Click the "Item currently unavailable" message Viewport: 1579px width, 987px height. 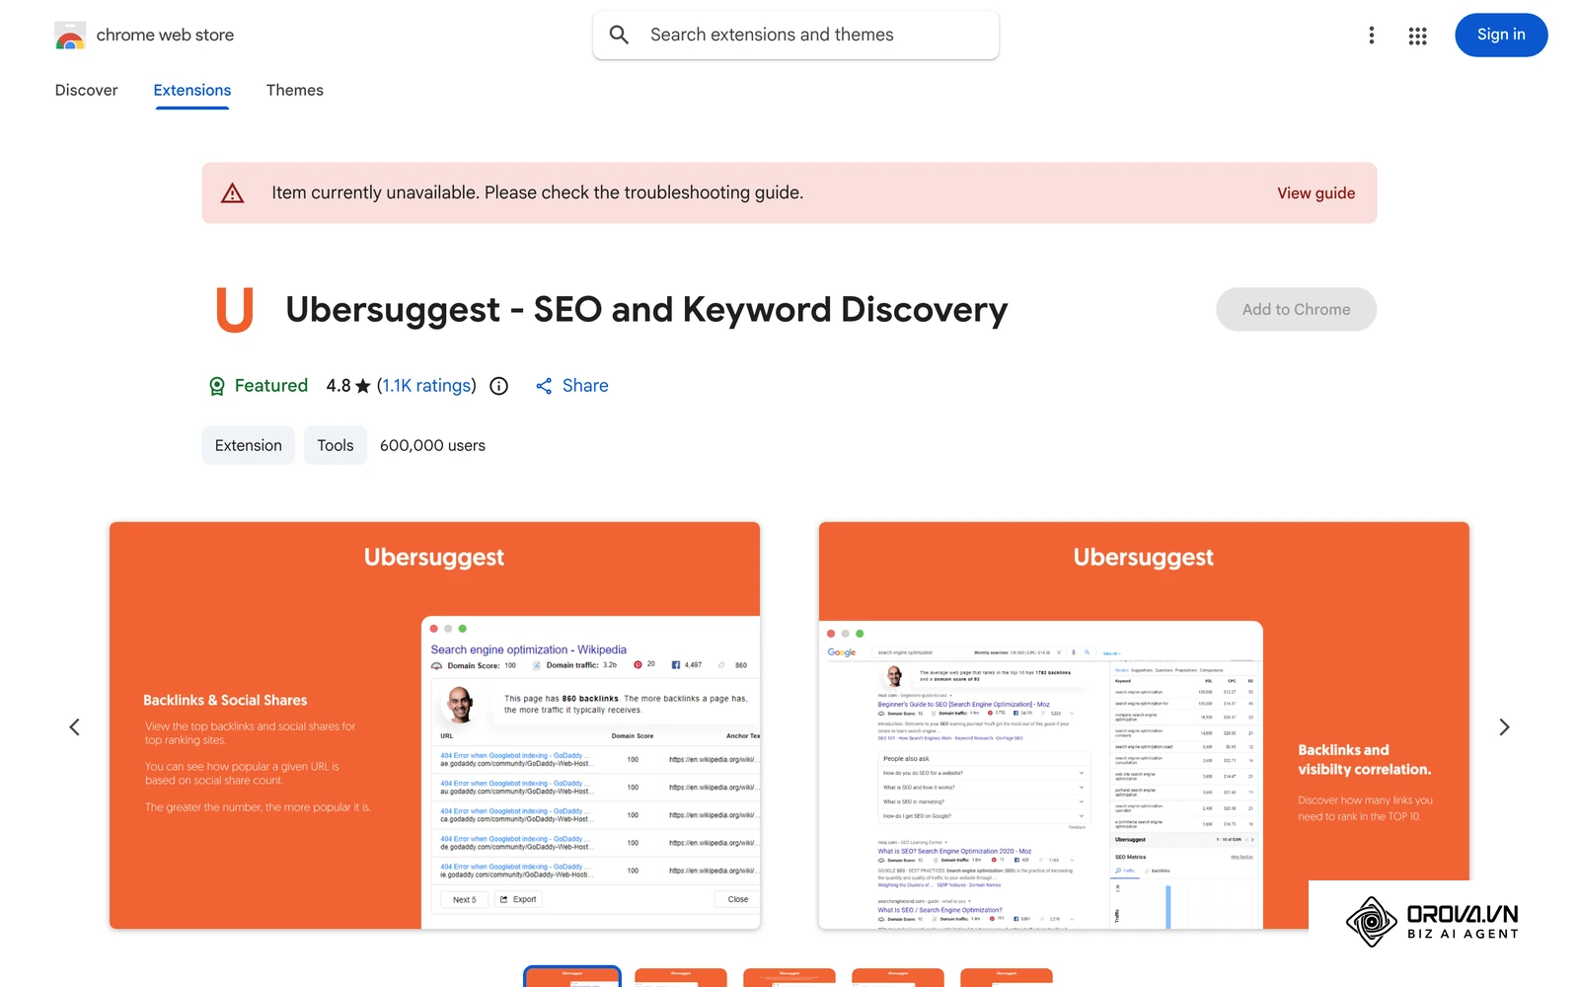click(538, 193)
